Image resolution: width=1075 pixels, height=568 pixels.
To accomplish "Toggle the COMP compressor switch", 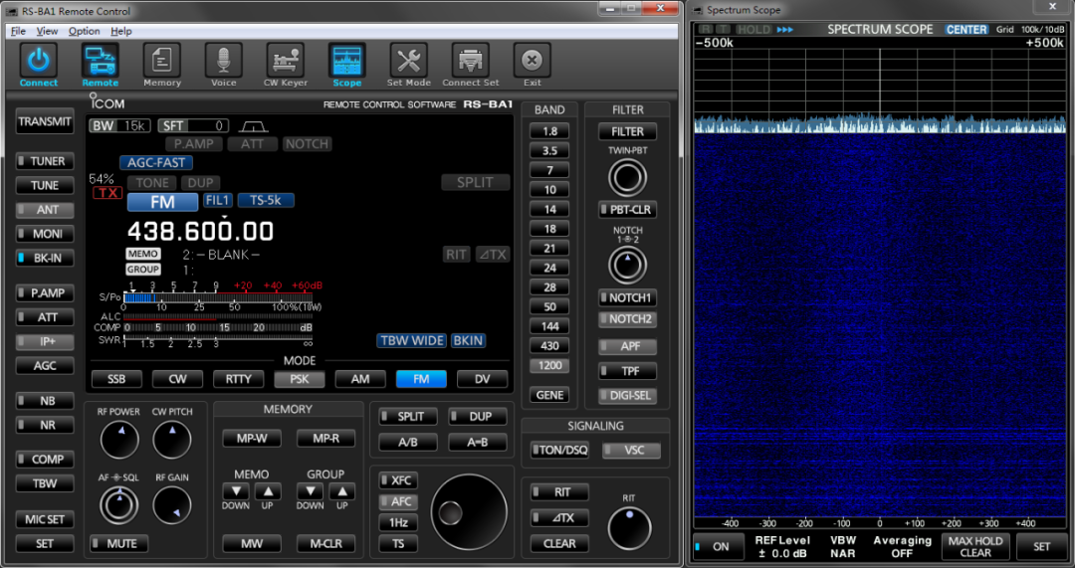I will 45,460.
